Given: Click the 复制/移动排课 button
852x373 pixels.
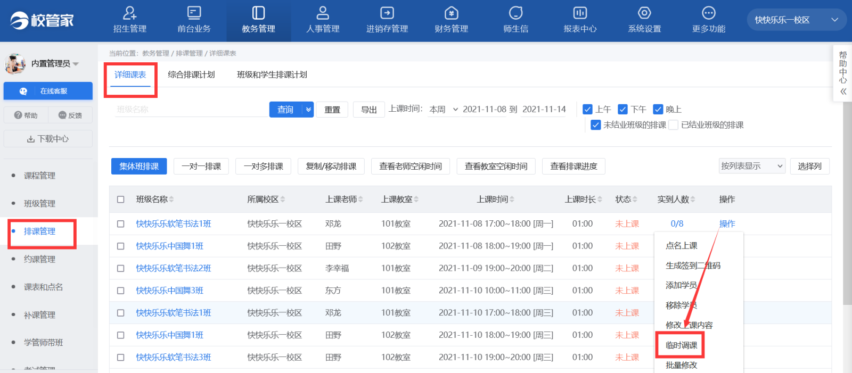Looking at the screenshot, I should click(x=331, y=166).
